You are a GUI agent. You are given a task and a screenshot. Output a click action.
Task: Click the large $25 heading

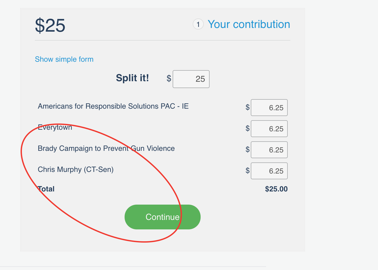(50, 26)
